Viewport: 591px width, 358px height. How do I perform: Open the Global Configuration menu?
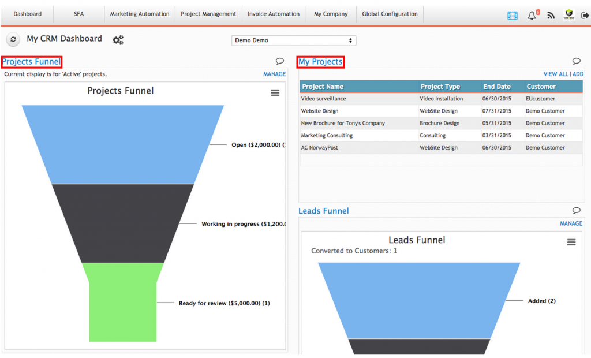pos(390,13)
